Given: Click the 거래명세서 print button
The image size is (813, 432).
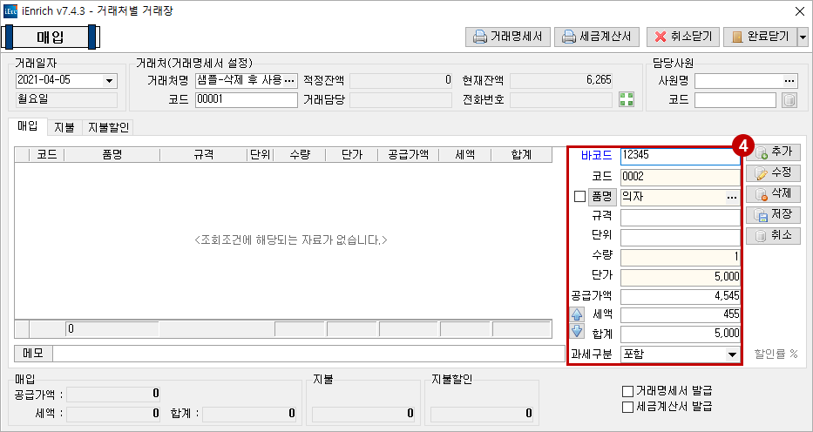Looking at the screenshot, I should [x=508, y=37].
